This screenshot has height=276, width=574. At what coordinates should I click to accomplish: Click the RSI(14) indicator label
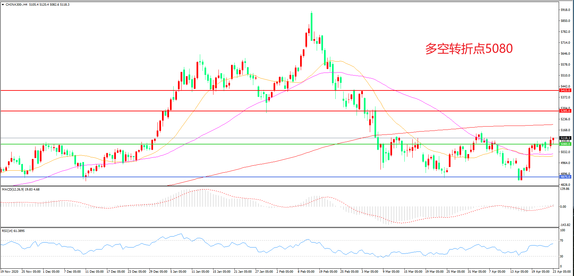coord(8,231)
